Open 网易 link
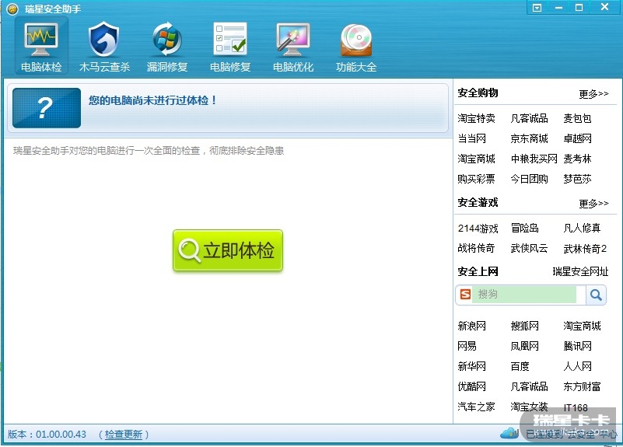623x447 pixels. point(467,346)
